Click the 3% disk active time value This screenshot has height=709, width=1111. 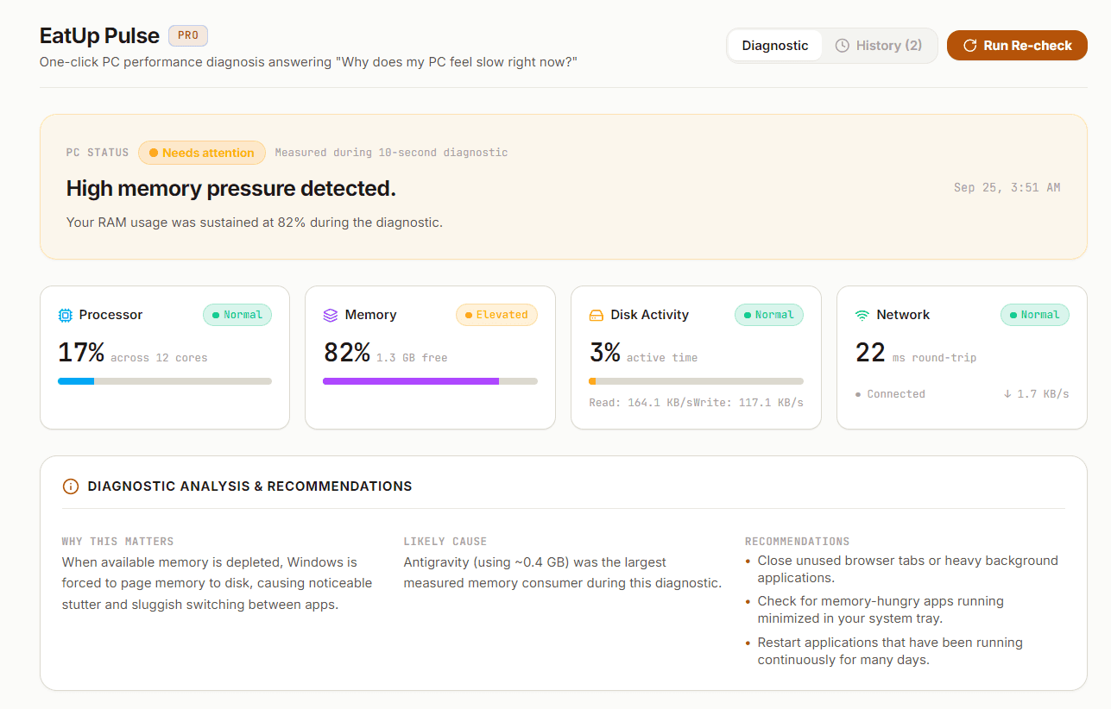(605, 353)
